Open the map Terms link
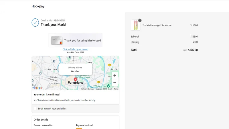Viewport: 229px width, 129px height. [x=116, y=89]
